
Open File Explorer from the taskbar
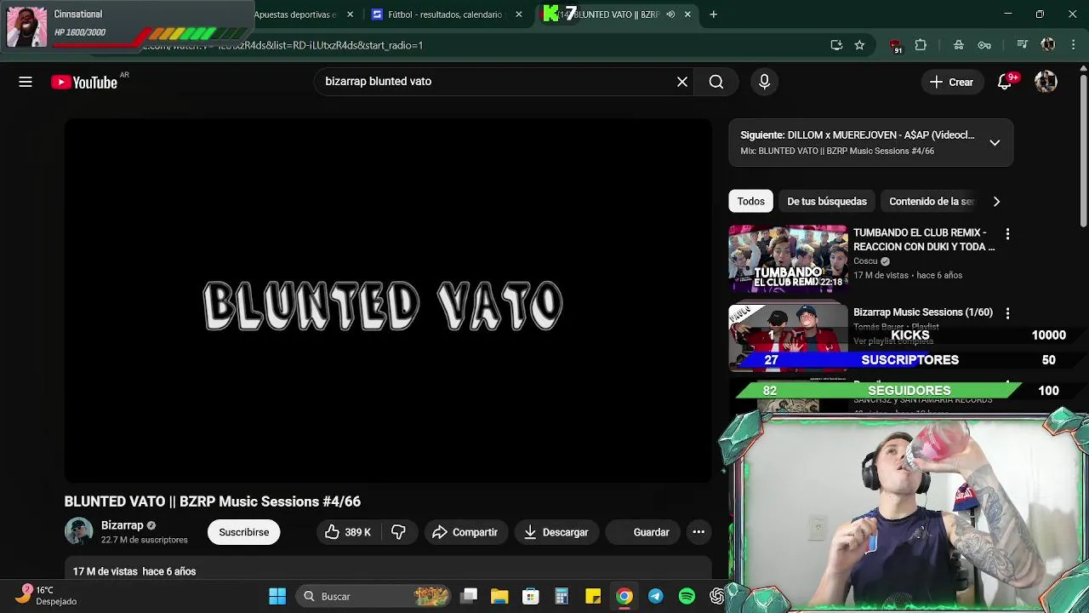click(x=499, y=596)
